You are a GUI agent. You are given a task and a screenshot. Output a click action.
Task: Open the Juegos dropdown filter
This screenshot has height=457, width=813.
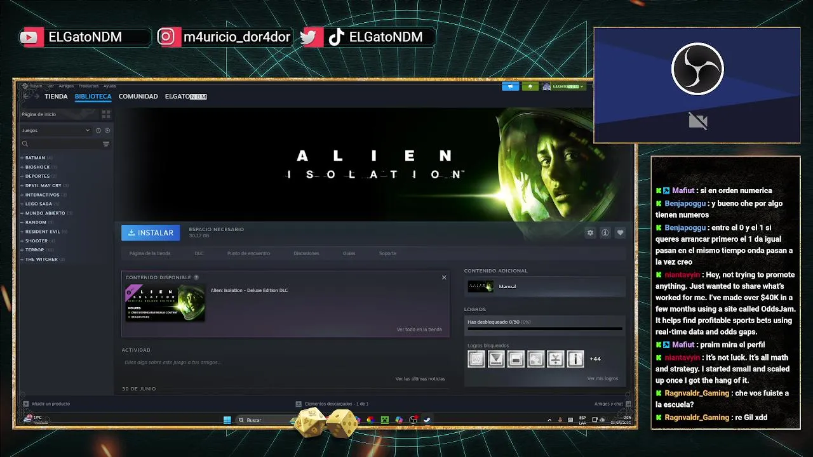(x=56, y=130)
